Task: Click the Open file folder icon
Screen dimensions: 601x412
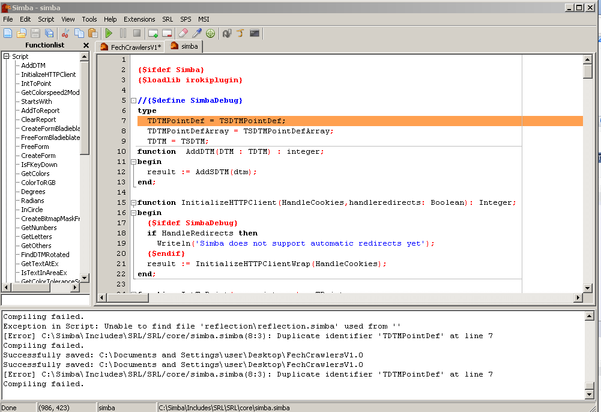Action: pyautogui.click(x=21, y=33)
